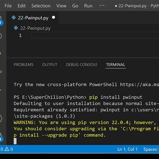
Task: Open the Spaces indentation setting in status bar
Action: click(x=151, y=149)
